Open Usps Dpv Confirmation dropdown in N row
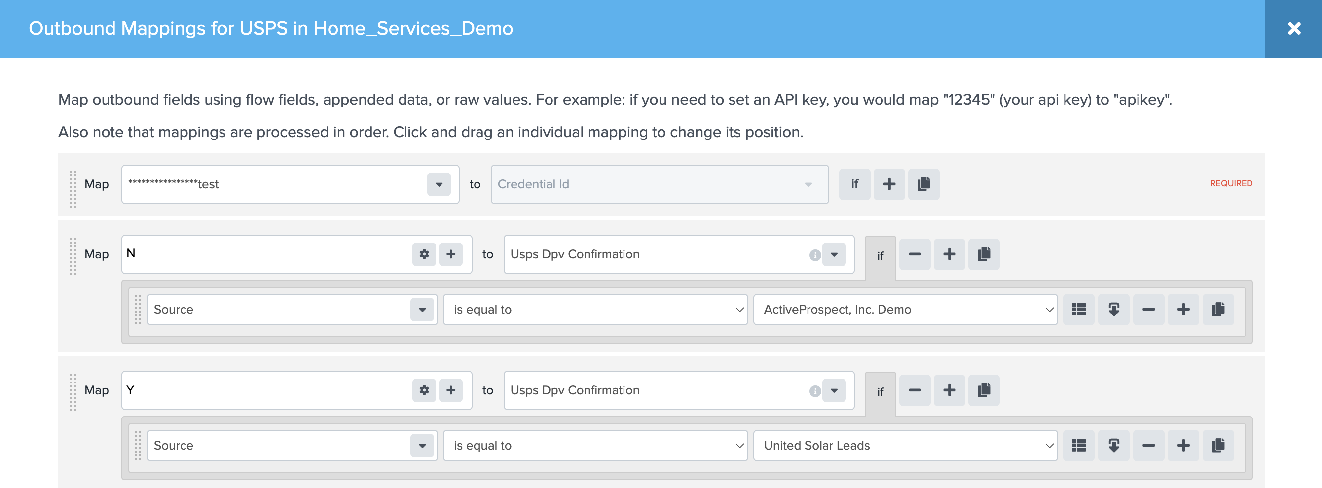This screenshot has height=488, width=1322. coord(834,254)
